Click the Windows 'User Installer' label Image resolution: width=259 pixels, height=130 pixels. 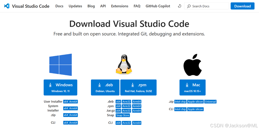click(x=53, y=101)
